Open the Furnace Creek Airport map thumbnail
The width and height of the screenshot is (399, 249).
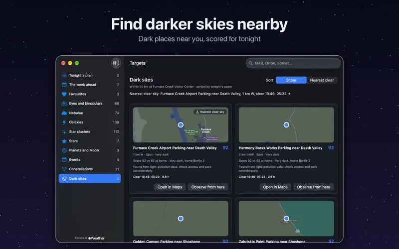click(x=181, y=125)
